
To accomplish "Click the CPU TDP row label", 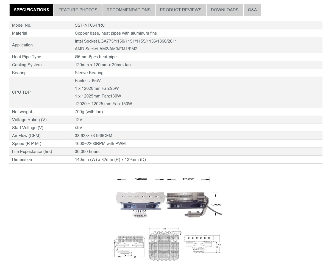I will pyautogui.click(x=21, y=92).
